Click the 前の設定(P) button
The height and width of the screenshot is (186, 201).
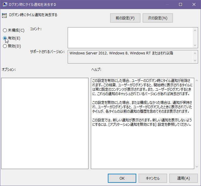pos(125,18)
